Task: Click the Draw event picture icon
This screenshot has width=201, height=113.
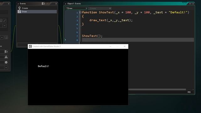Action: click(x=19, y=12)
